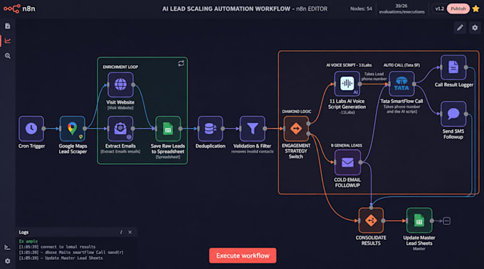Click the evaluations/executions counter
Image resolution: width=484 pixels, height=269 pixels.
pyautogui.click(x=401, y=9)
